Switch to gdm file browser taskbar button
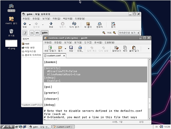 (40, 127)
